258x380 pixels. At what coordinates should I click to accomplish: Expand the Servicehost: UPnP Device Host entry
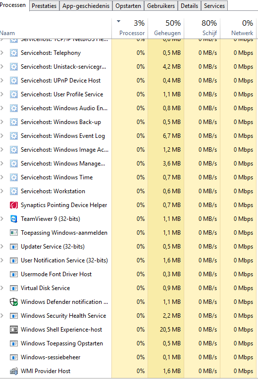pyautogui.click(x=2, y=81)
